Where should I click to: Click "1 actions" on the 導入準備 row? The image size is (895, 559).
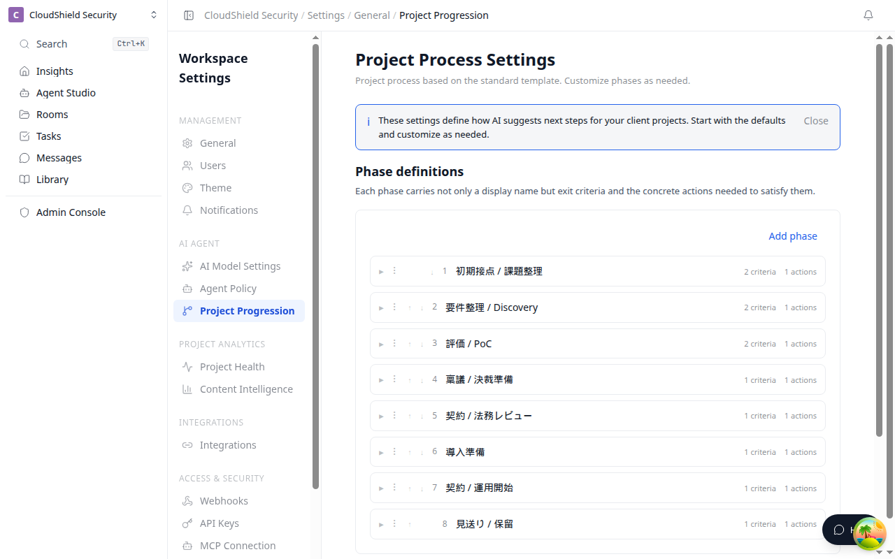click(801, 452)
